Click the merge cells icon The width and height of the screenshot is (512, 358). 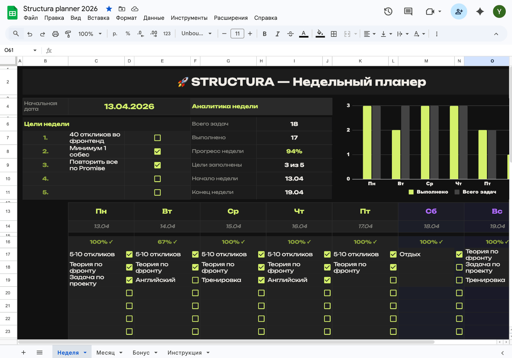(x=347, y=34)
